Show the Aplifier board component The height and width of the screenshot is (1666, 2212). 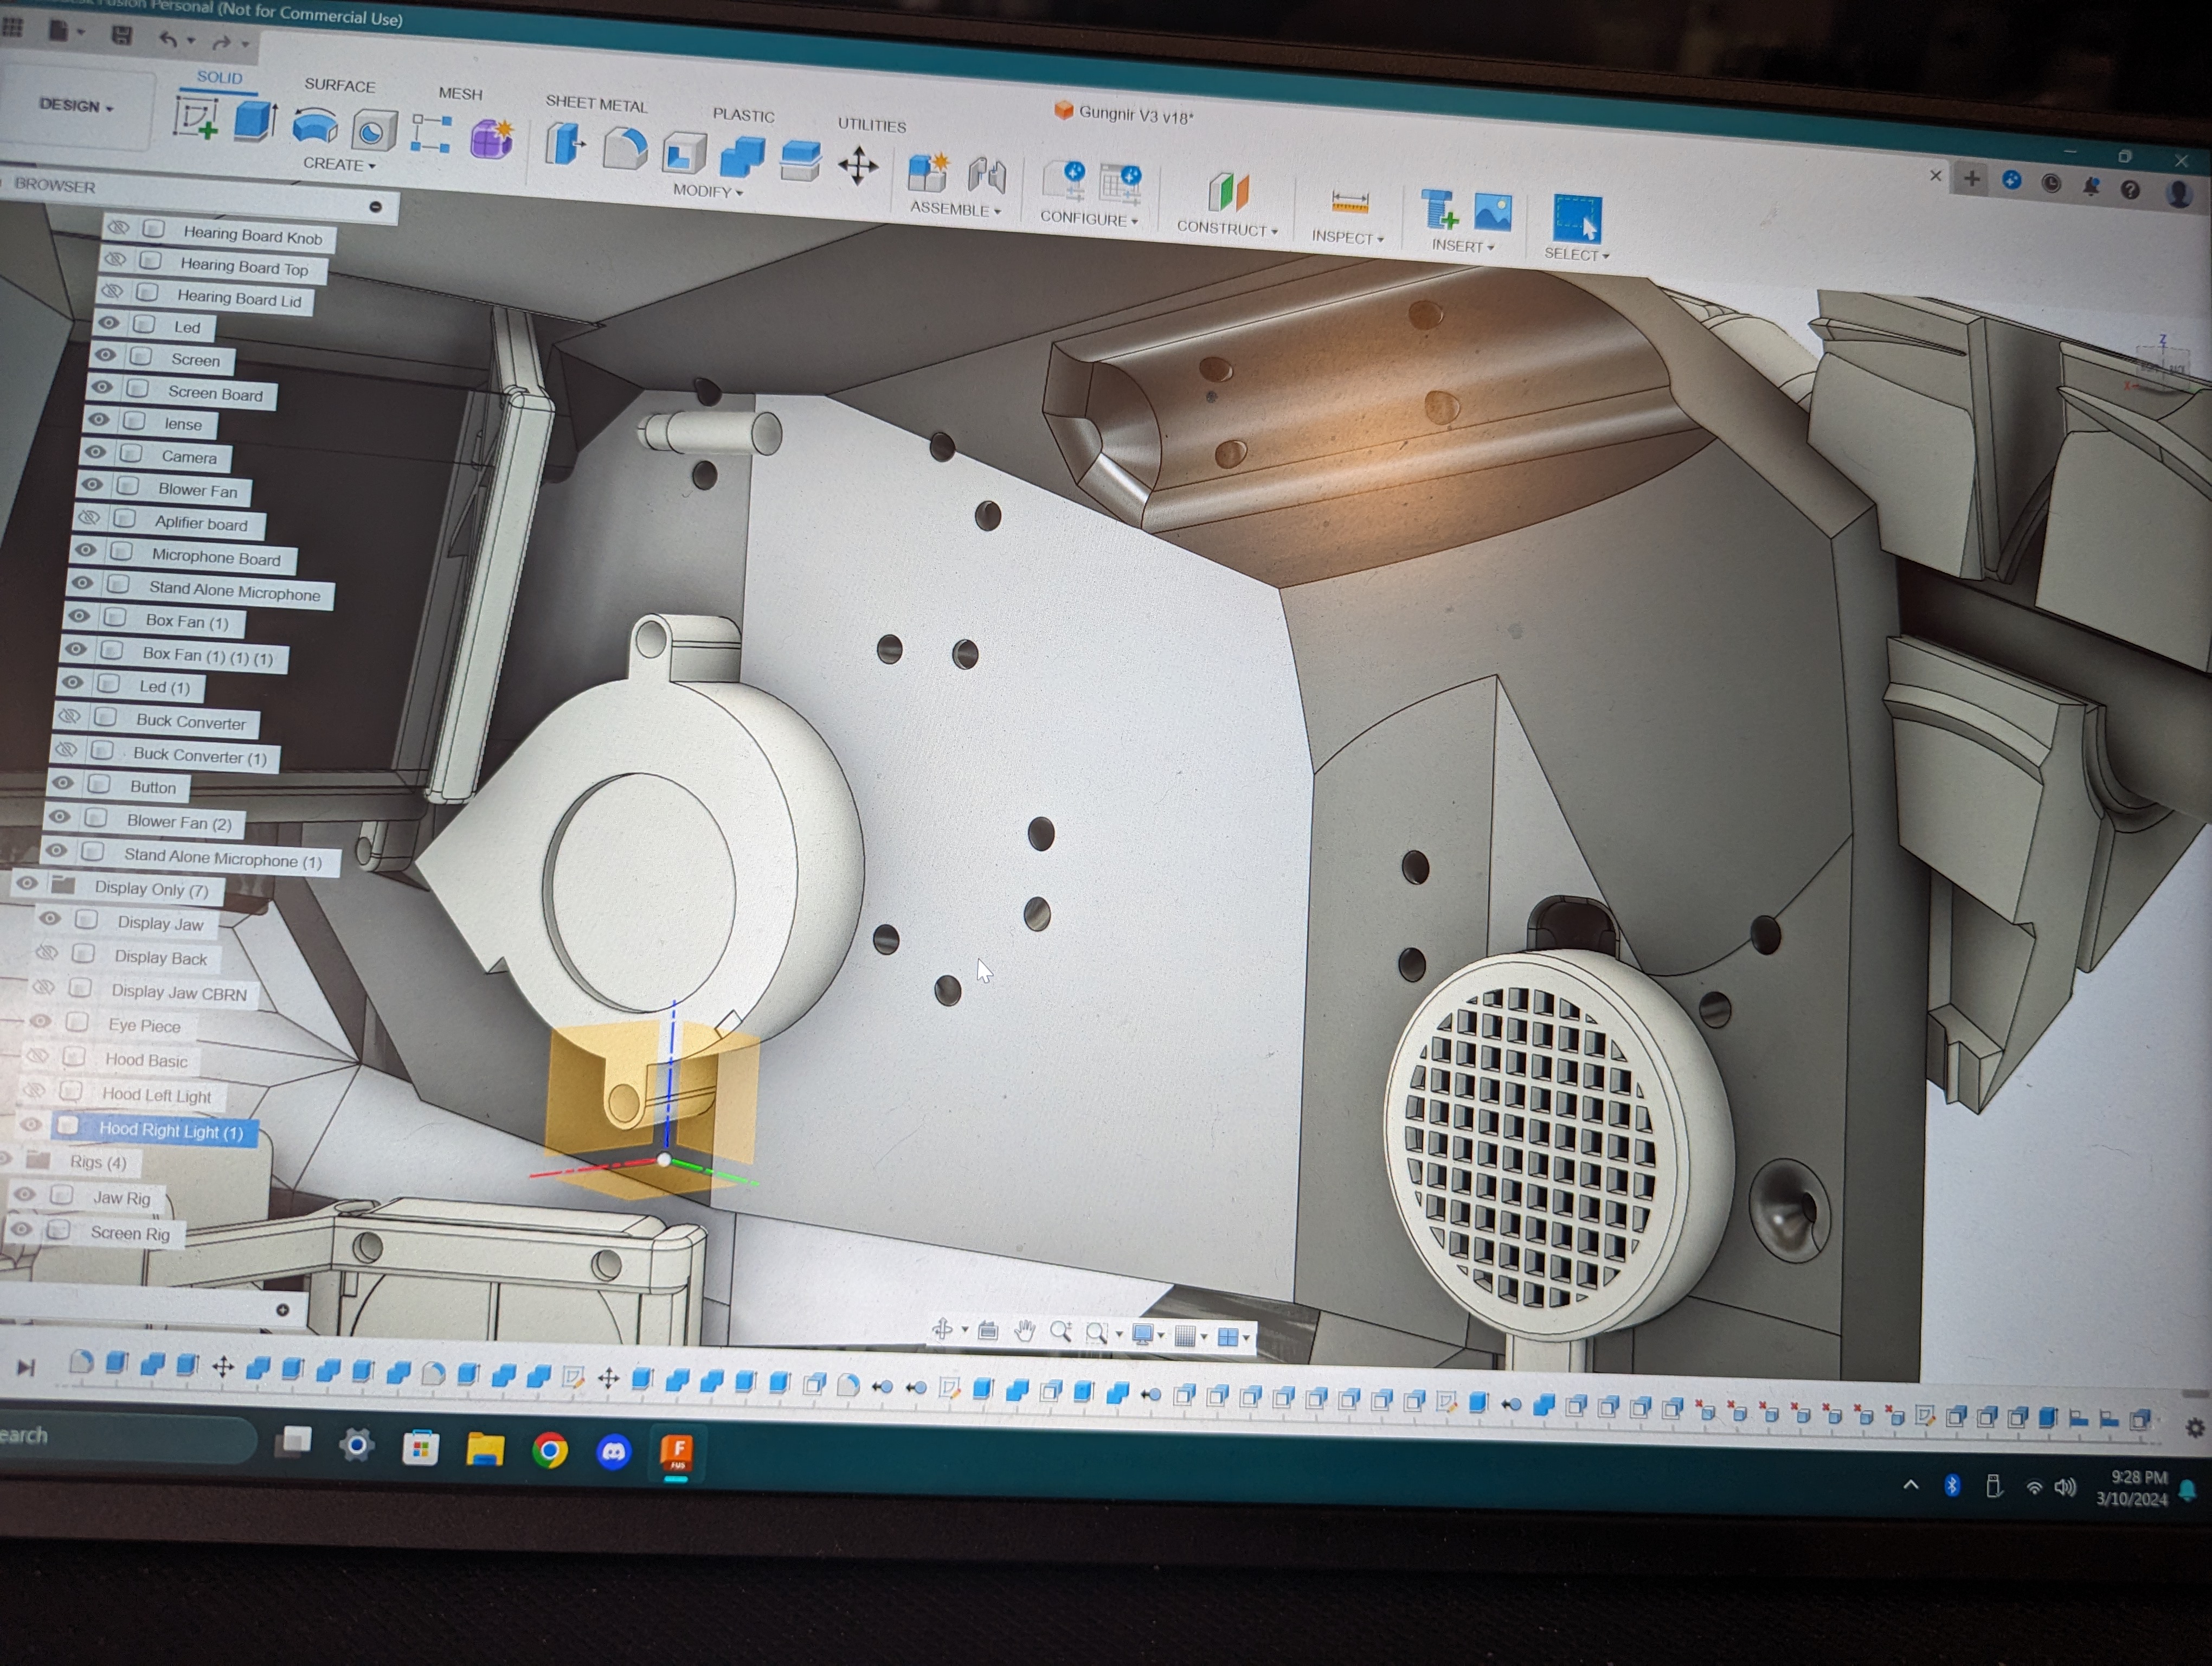coord(89,517)
